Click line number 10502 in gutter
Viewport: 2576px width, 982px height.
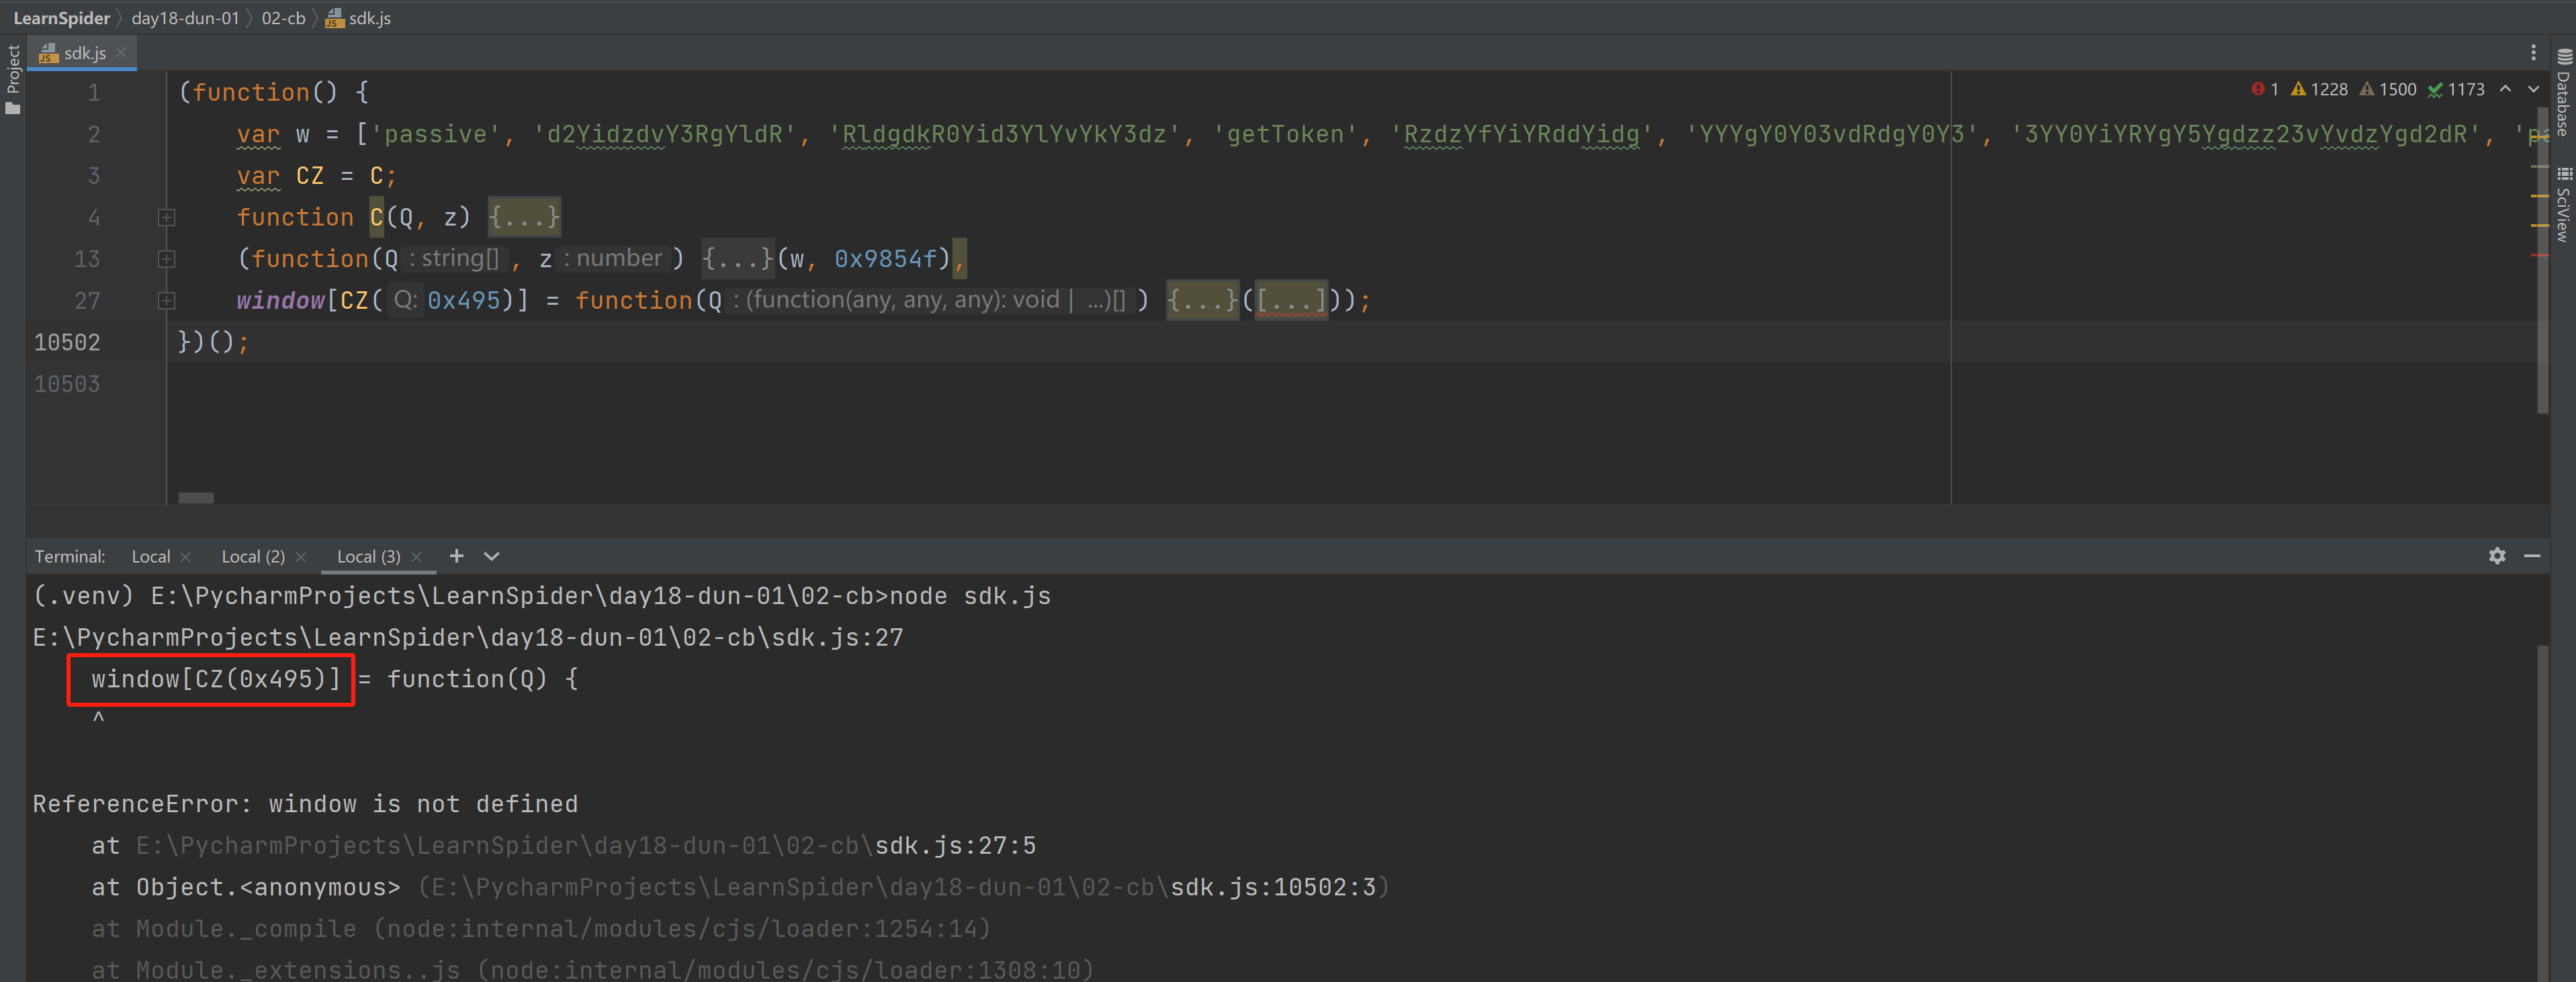tap(67, 342)
